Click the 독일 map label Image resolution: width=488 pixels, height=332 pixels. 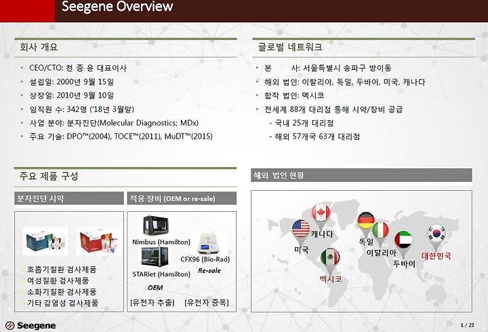366,242
